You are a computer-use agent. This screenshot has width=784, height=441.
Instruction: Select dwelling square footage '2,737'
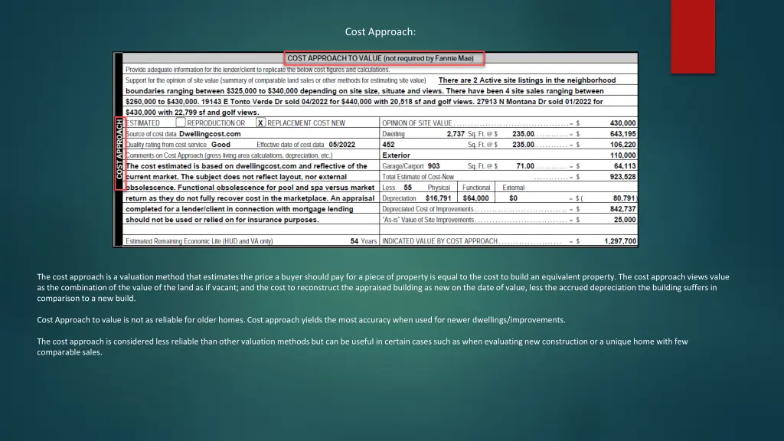pos(456,133)
